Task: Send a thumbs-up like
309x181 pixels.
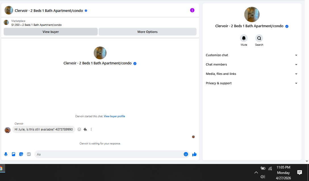Action: 194,154
